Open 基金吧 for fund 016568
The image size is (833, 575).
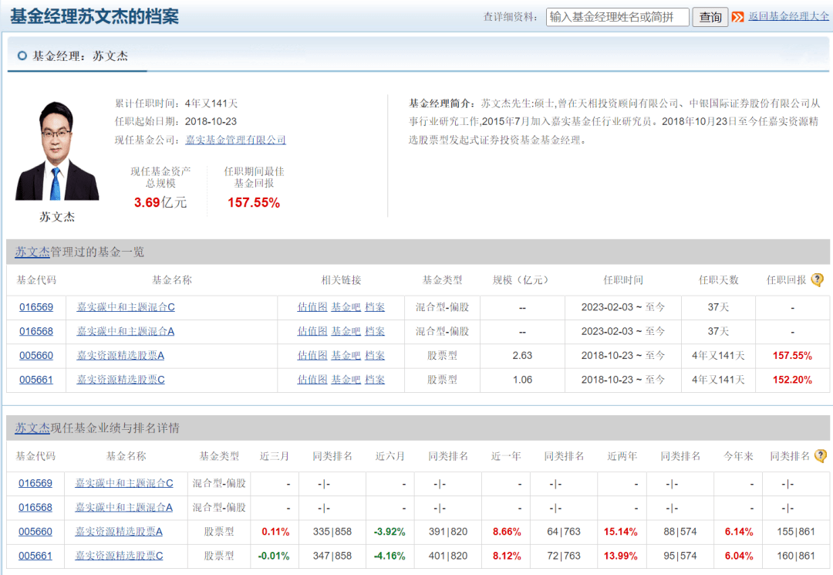[x=346, y=332]
